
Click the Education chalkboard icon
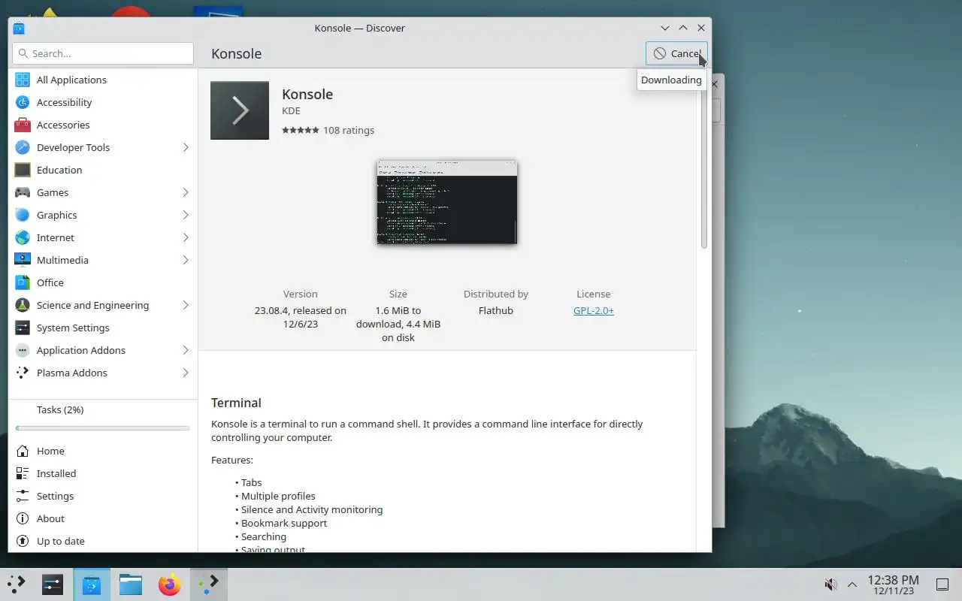[x=23, y=170]
